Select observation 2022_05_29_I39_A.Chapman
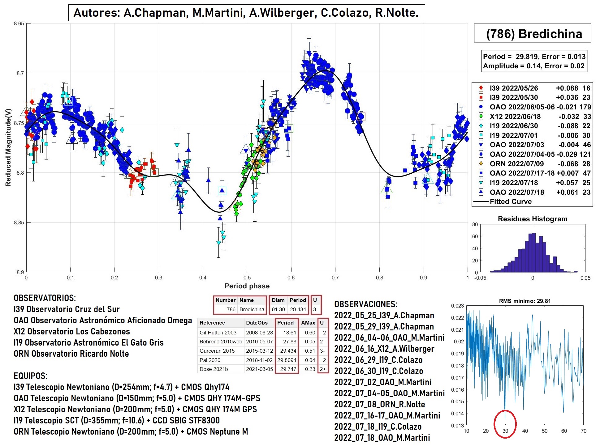The height and width of the screenshot is (446, 596). pyautogui.click(x=384, y=326)
